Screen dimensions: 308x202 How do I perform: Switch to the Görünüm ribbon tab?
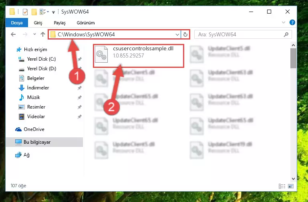click(x=86, y=23)
